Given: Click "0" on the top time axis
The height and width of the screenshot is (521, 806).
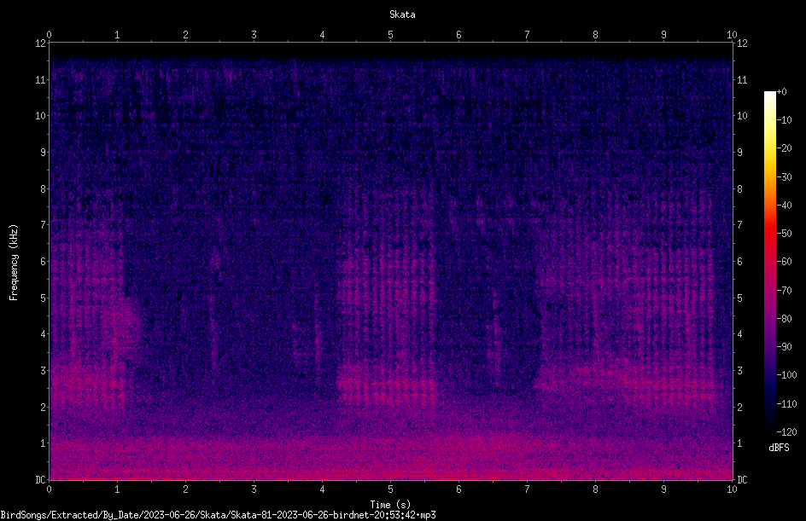Looking at the screenshot, I should point(49,35).
